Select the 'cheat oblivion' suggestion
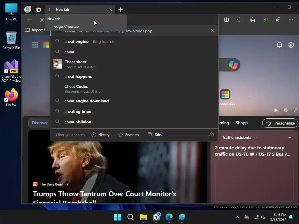299x224 pixels. [134, 122]
